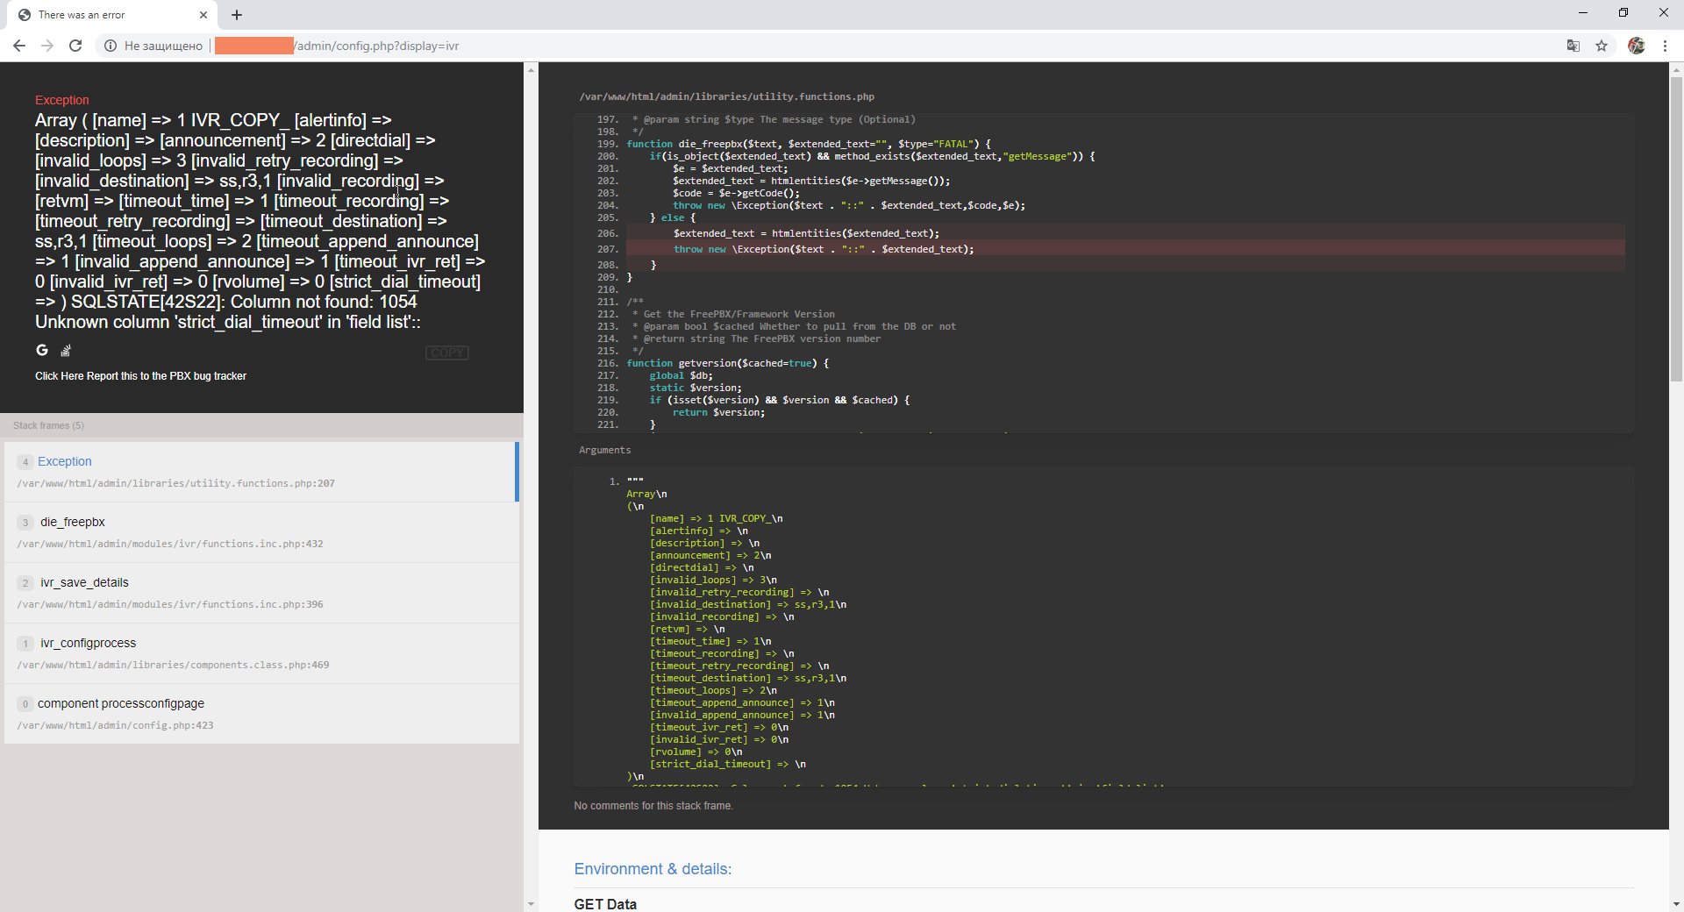Go back to the previous page
Viewport: 1684px width, 912px height.
[x=19, y=46]
